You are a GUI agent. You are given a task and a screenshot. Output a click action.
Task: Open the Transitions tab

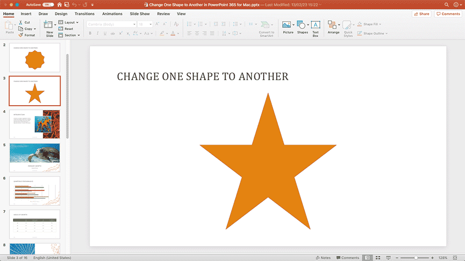[85, 14]
